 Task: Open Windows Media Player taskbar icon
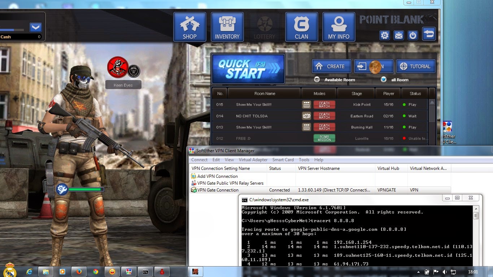pos(62,271)
